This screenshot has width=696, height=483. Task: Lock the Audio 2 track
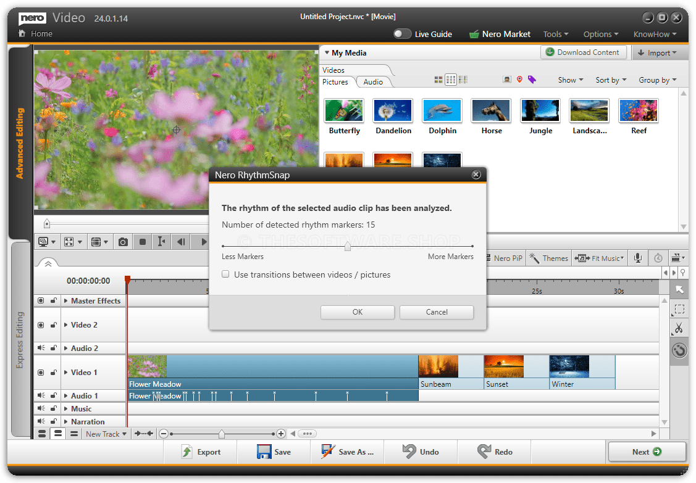tap(53, 348)
